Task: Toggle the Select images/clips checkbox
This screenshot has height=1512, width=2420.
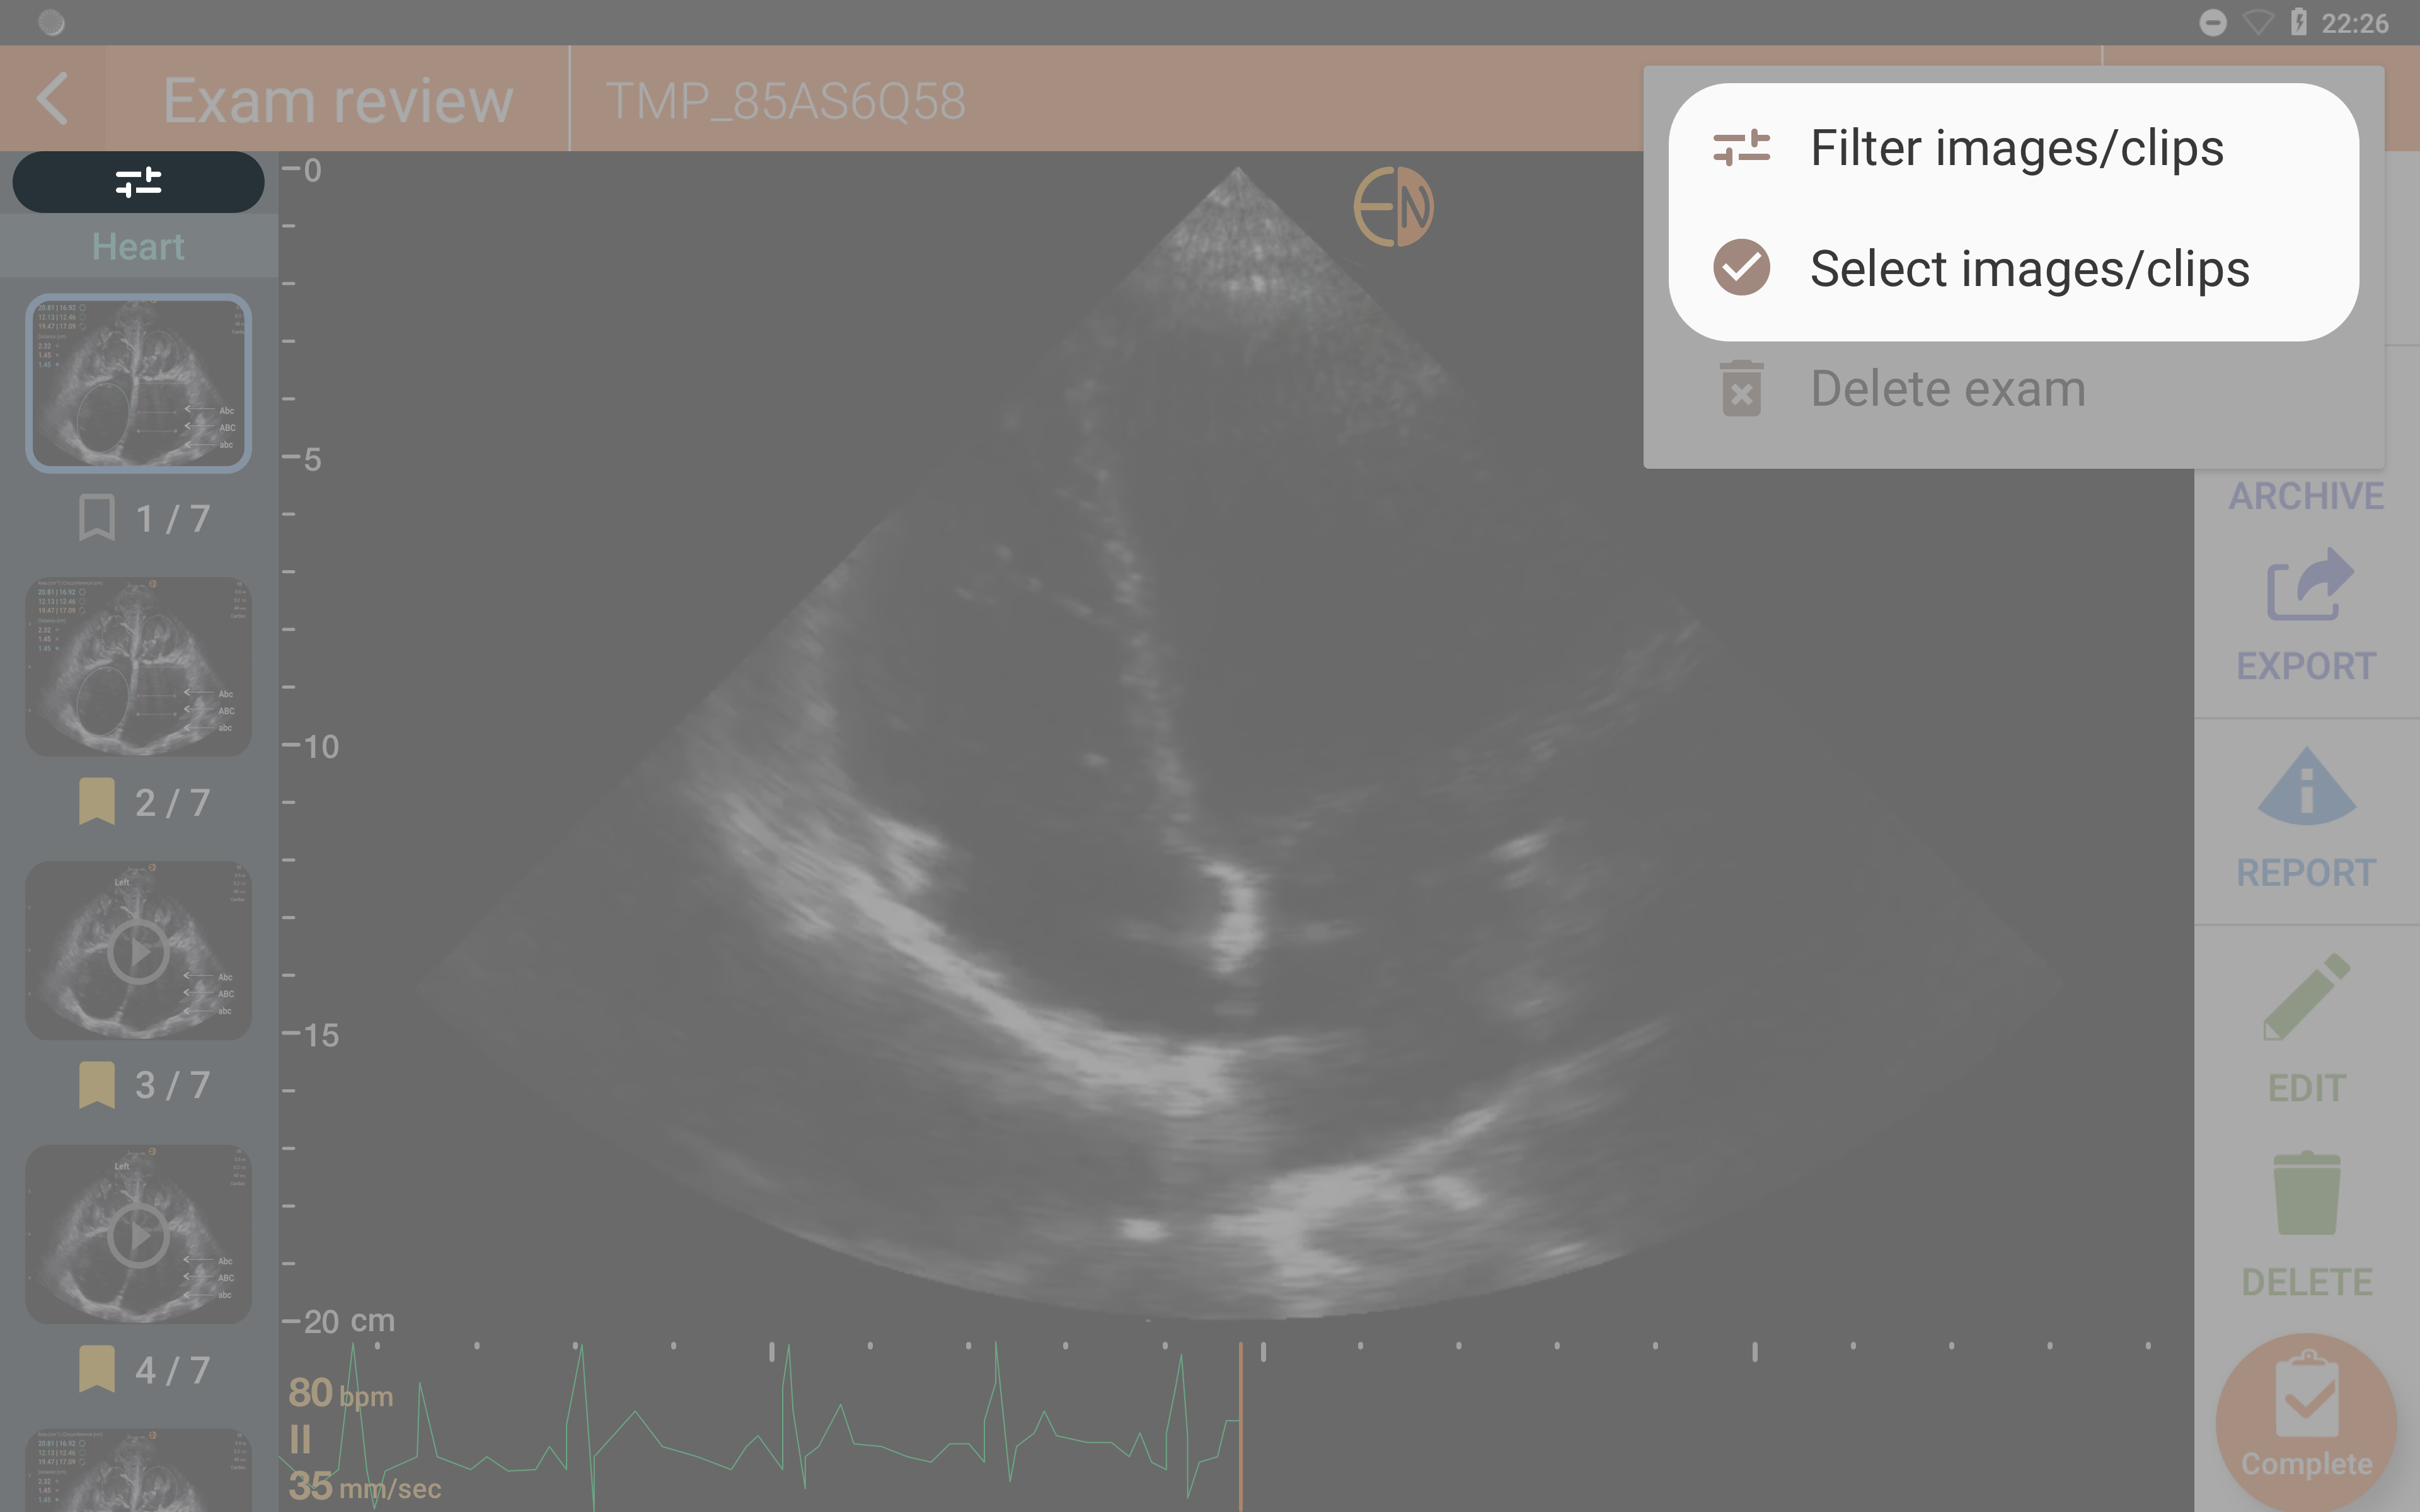Action: 1743,266
